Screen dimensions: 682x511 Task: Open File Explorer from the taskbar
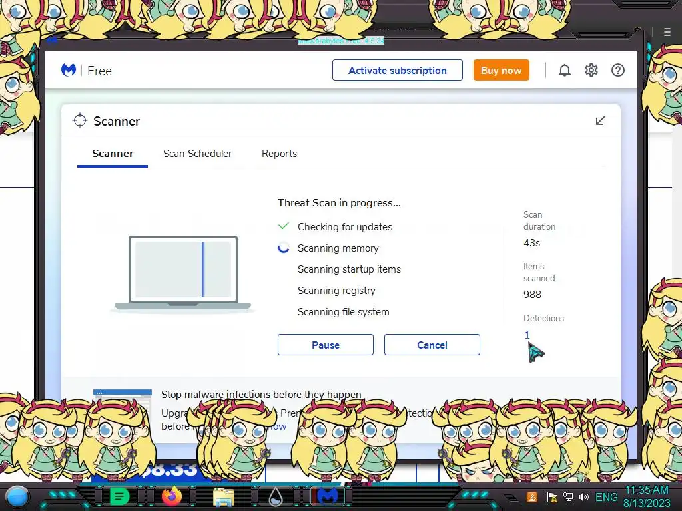point(224,497)
